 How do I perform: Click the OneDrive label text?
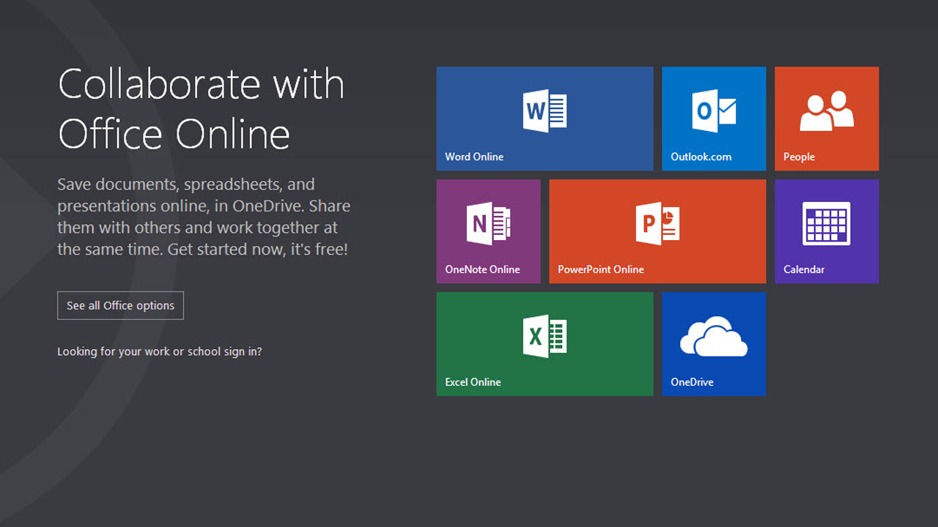[x=691, y=381]
